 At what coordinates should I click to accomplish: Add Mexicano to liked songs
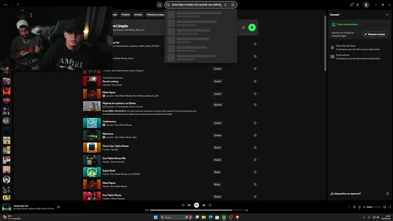point(255,135)
